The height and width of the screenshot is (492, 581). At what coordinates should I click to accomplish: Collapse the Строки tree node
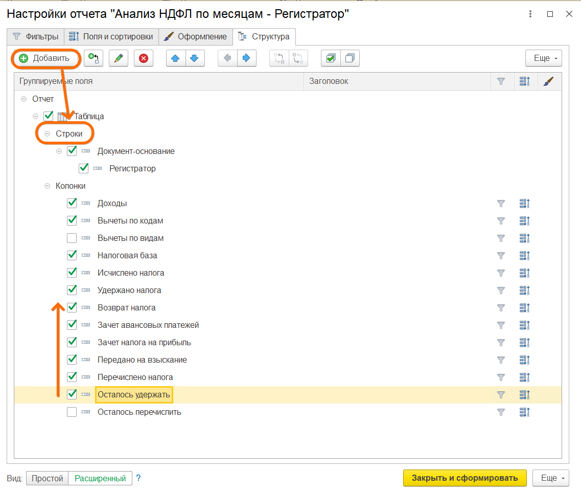48,134
